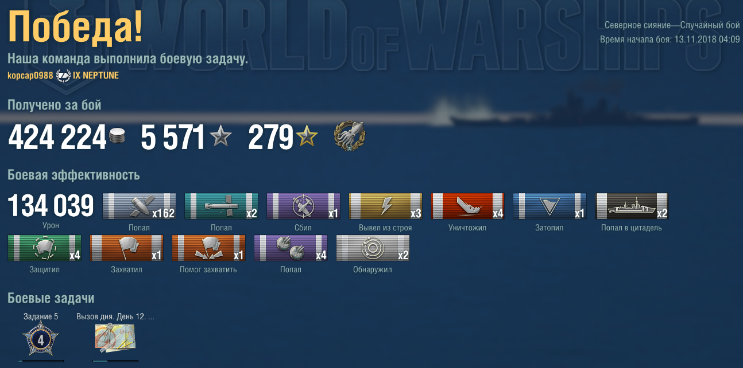Select the incapacitated ribbon with lightning bolt
This screenshot has width=743, height=368.
tap(385, 206)
